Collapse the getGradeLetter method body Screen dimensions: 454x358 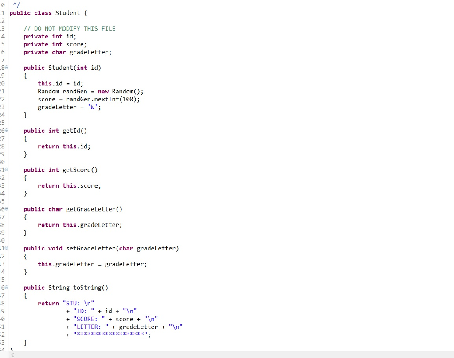pyautogui.click(x=6, y=209)
